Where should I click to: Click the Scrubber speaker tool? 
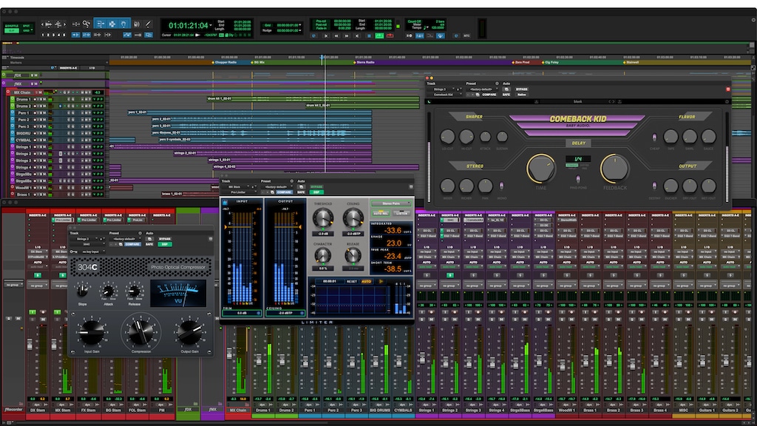135,24
